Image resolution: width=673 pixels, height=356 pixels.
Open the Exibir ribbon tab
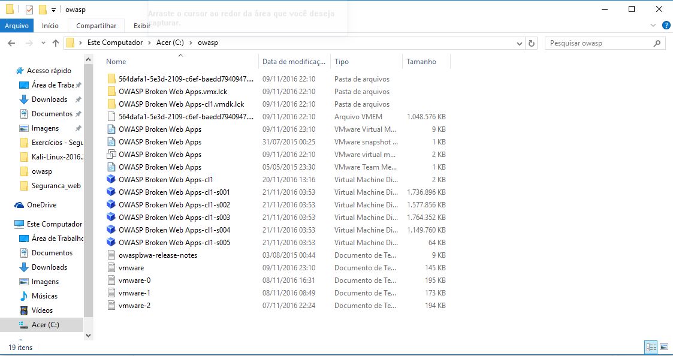point(141,26)
